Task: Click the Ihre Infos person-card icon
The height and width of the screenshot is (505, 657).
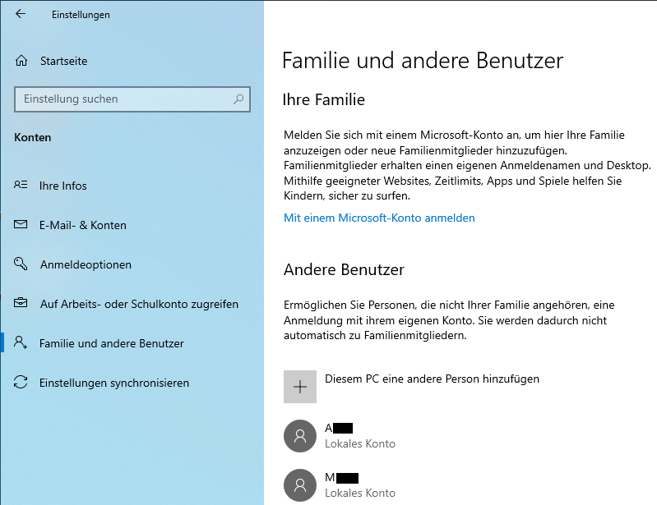Action: pos(21,185)
